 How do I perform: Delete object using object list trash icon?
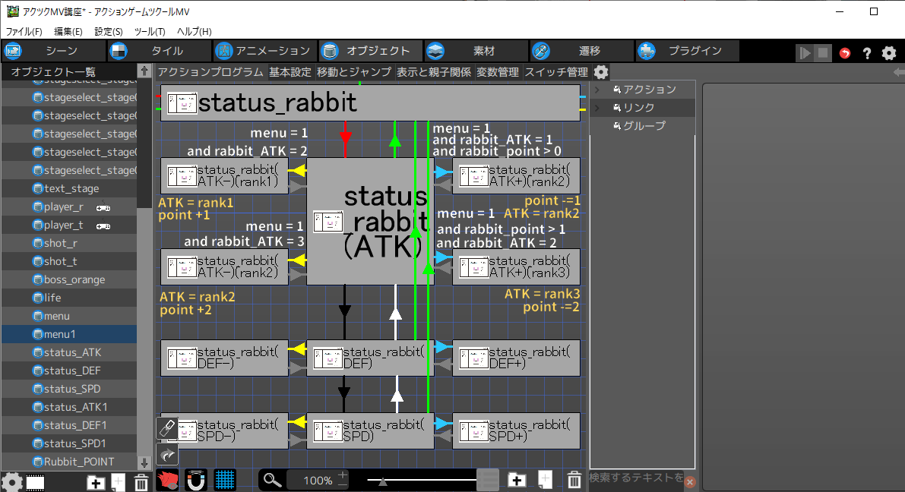[141, 482]
